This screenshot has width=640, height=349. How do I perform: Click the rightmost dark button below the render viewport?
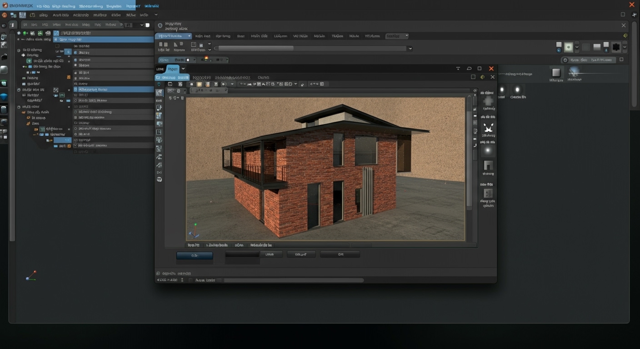(340, 254)
